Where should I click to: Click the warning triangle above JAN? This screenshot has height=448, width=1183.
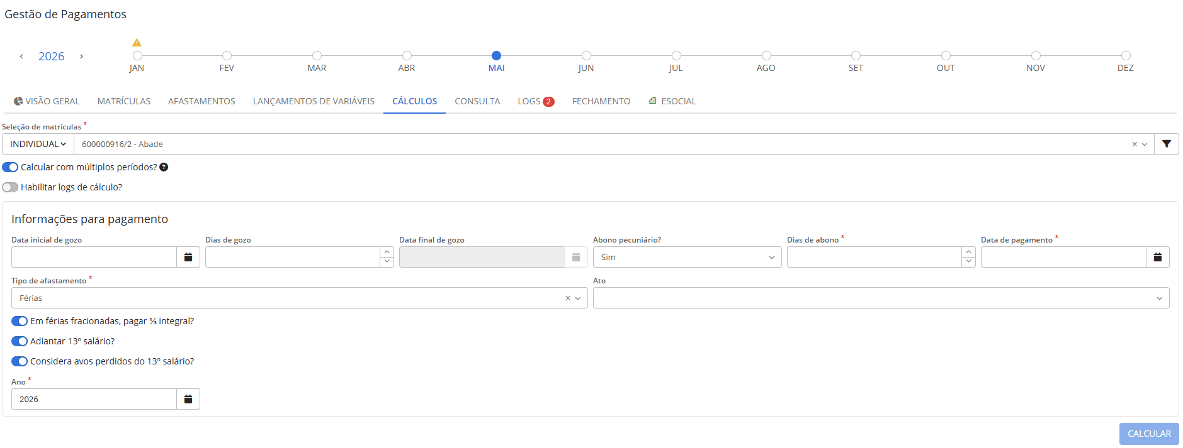137,43
